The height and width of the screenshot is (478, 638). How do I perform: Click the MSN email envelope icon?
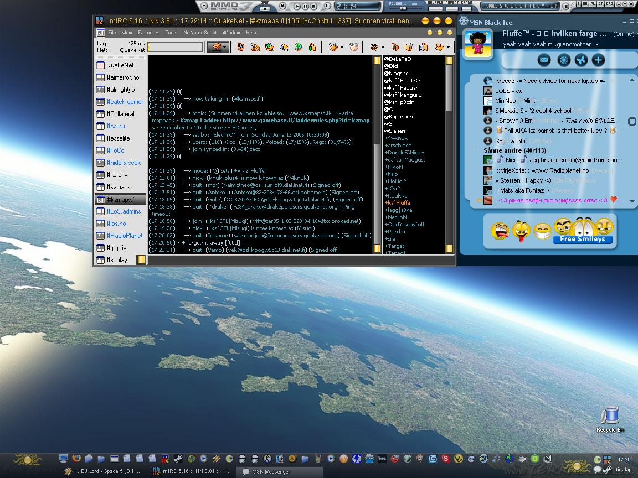click(544, 60)
